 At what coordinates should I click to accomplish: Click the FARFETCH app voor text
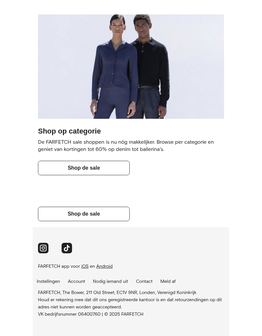click(59, 266)
